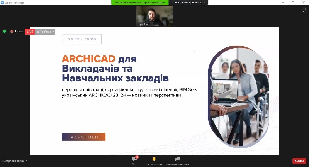Click the green screen-sharing notice banner
The width and height of the screenshot is (309, 167).
[x=140, y=3]
